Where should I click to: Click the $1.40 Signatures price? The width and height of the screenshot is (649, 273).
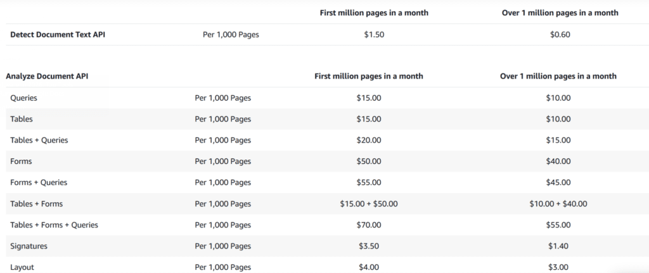point(558,246)
